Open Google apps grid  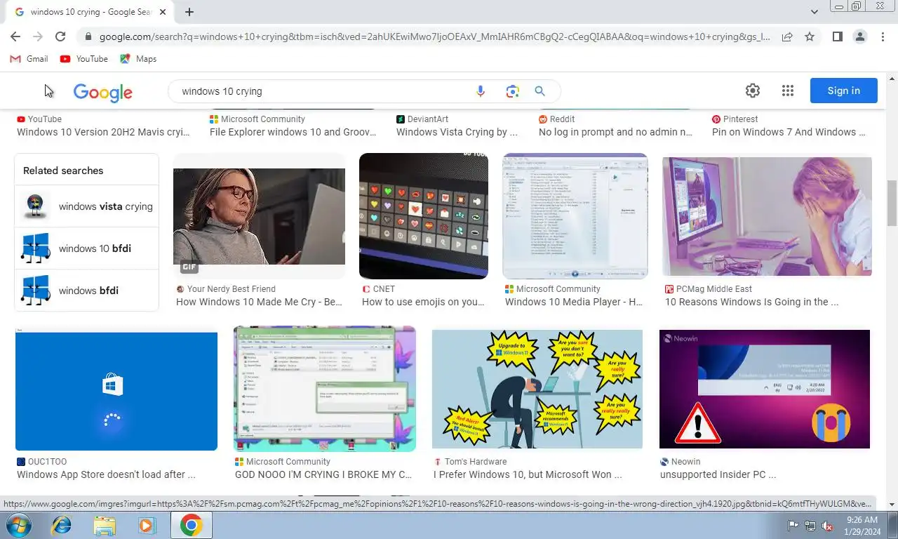pyautogui.click(x=787, y=91)
